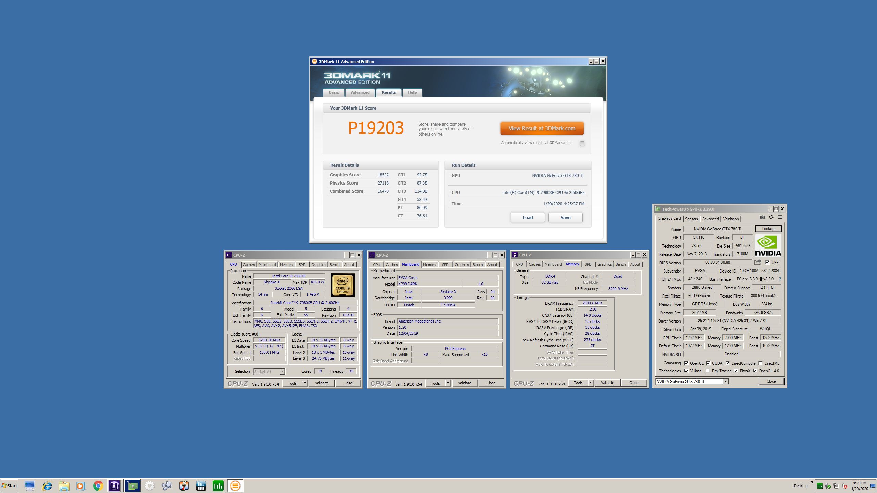
Task: Click the BIOS export share icon
Action: (757, 262)
